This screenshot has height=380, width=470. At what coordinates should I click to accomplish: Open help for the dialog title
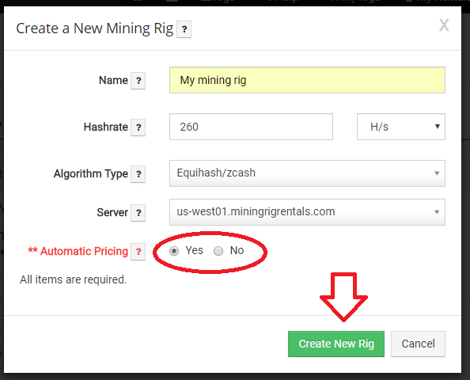click(184, 29)
